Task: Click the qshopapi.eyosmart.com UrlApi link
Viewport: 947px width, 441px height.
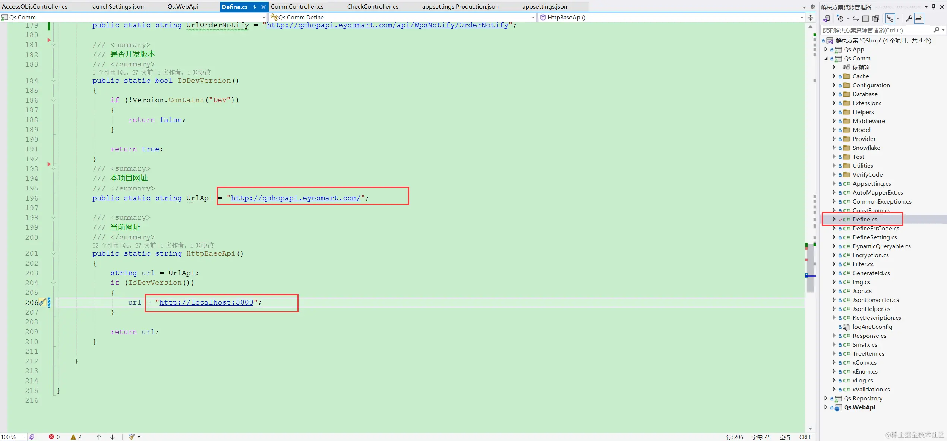Action: pos(296,198)
